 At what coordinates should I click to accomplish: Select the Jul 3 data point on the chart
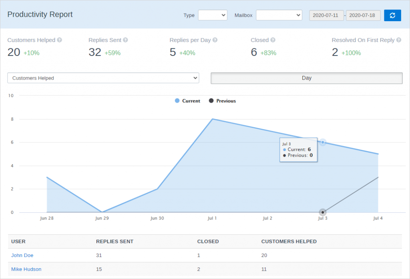323,142
